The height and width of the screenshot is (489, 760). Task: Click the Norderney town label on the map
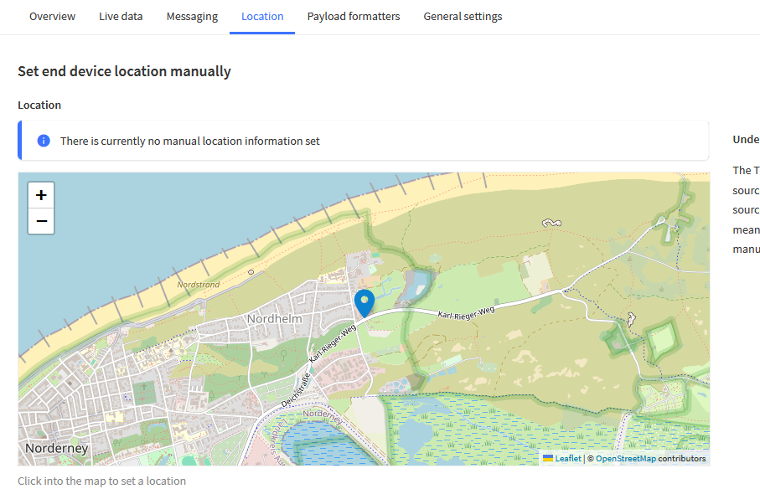(57, 448)
